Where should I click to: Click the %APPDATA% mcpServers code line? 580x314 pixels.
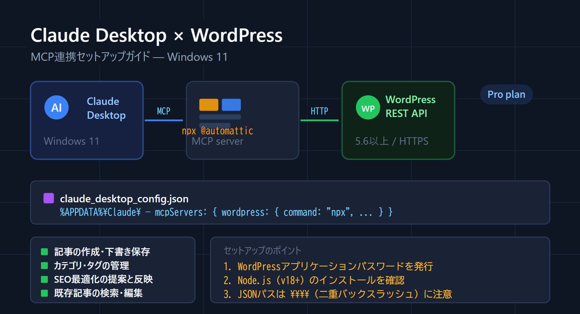tap(226, 212)
